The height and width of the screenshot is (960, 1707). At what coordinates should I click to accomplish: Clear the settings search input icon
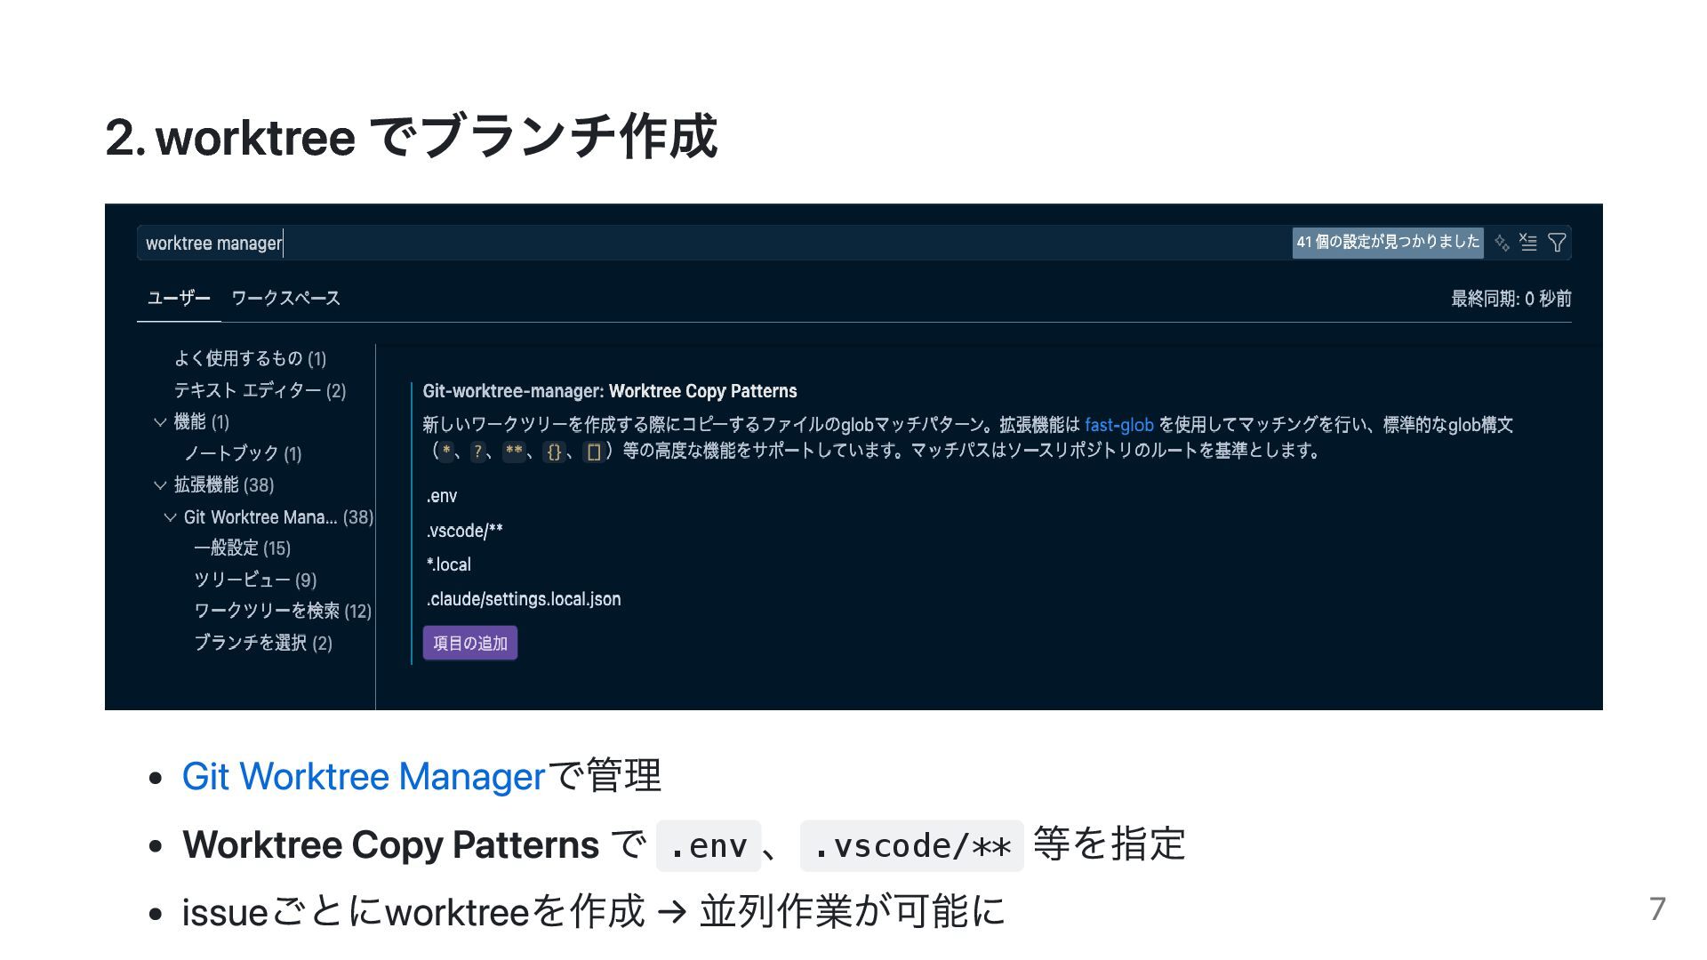[1528, 243]
